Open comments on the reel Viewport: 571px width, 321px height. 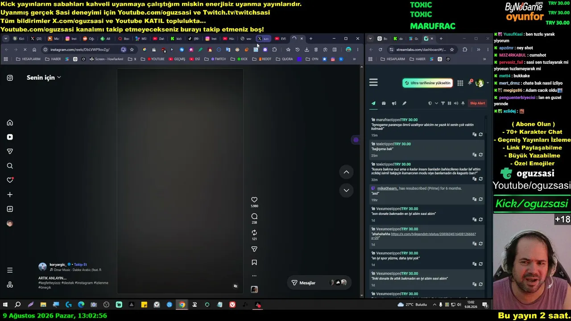pos(254,216)
